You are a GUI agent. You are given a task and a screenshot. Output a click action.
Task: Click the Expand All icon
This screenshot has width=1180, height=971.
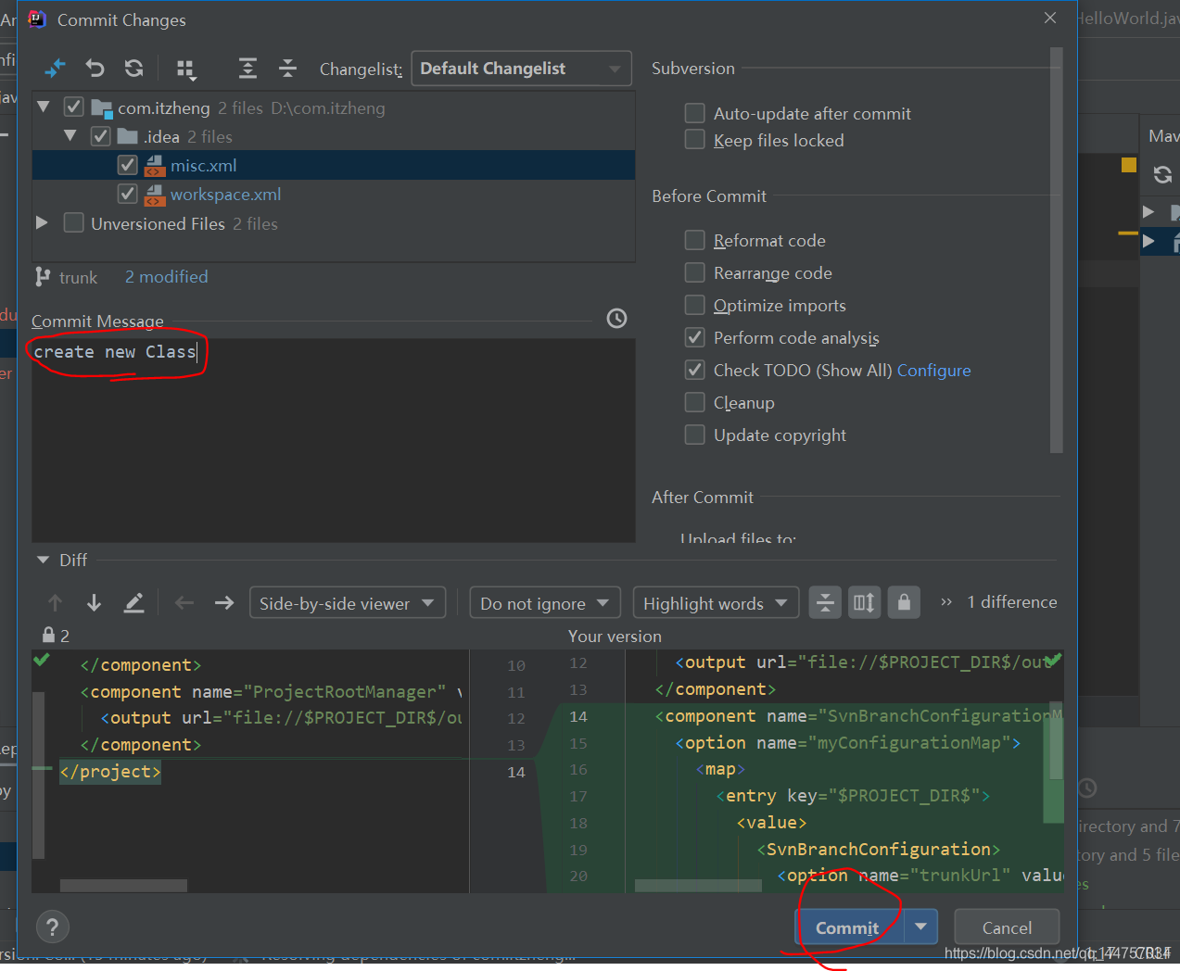pos(247,69)
